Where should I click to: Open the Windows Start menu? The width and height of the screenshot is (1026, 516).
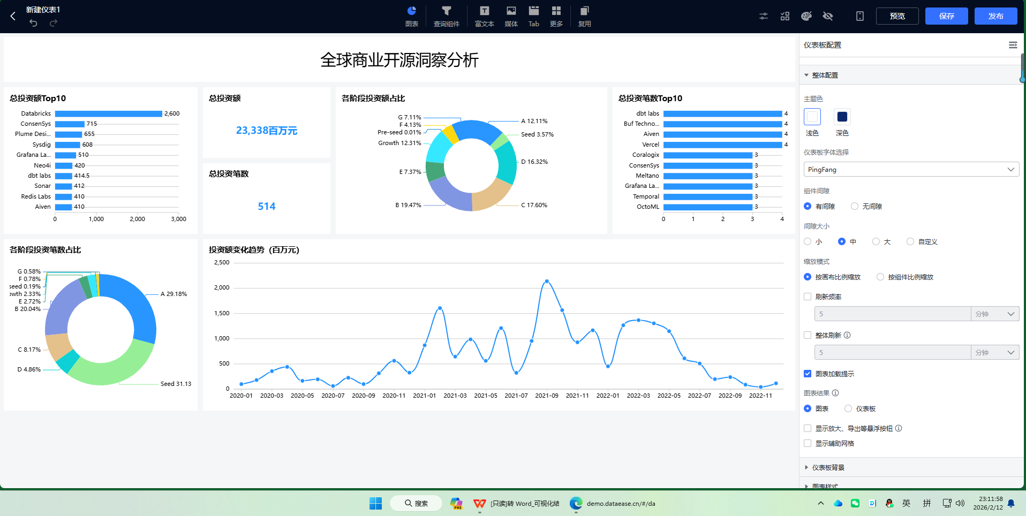coord(376,503)
